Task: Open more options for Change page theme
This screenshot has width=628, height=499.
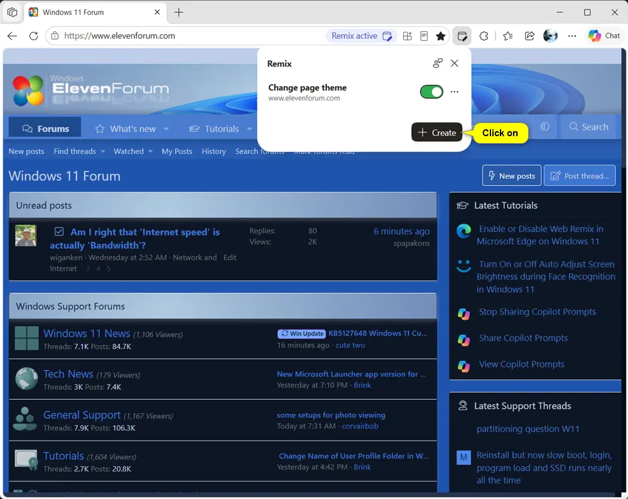Action: click(455, 92)
